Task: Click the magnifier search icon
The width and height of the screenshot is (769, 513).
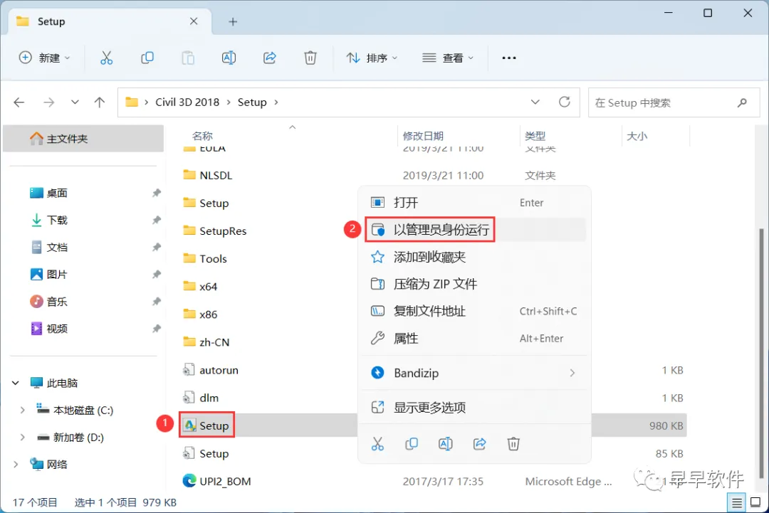Action: tap(742, 102)
